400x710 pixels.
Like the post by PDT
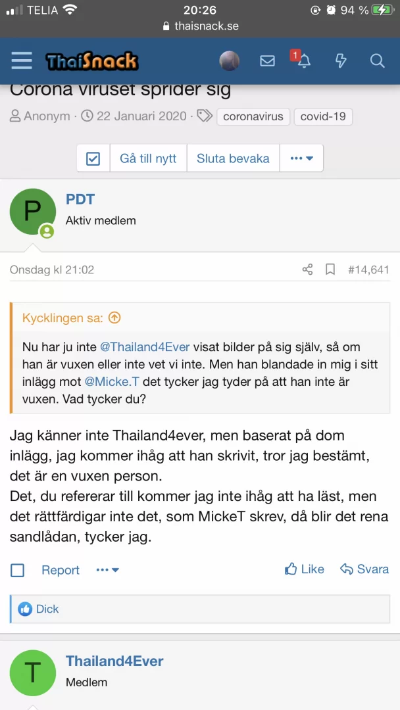[305, 569]
